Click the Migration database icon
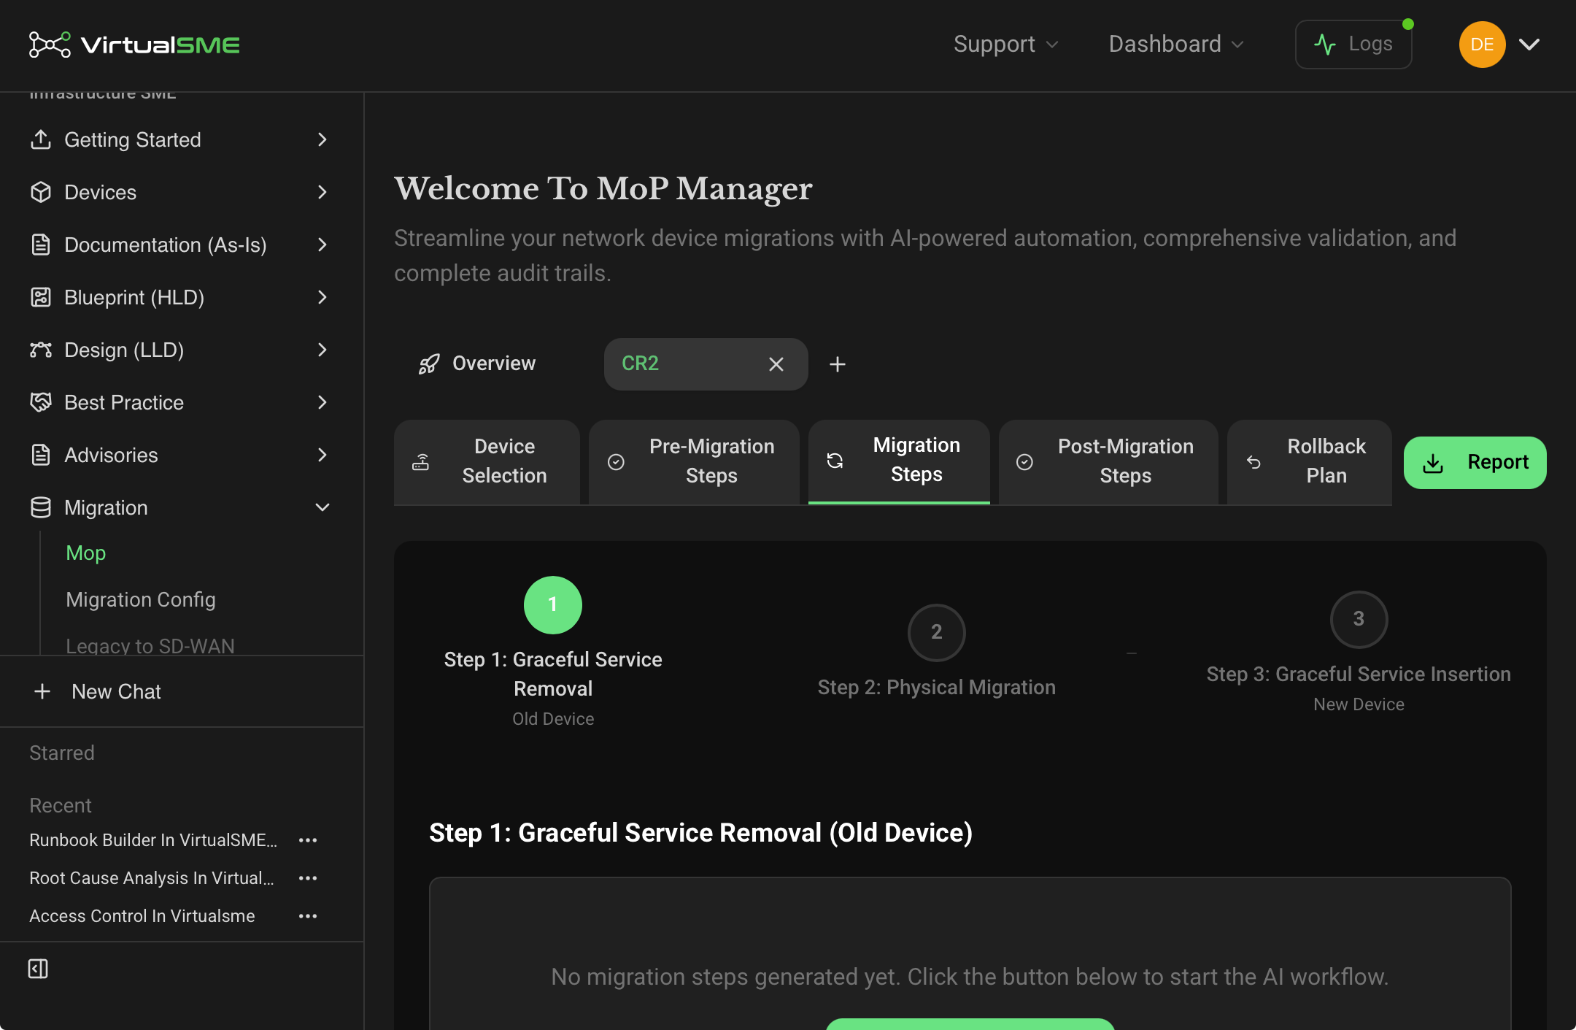This screenshot has width=1576, height=1030. point(41,507)
